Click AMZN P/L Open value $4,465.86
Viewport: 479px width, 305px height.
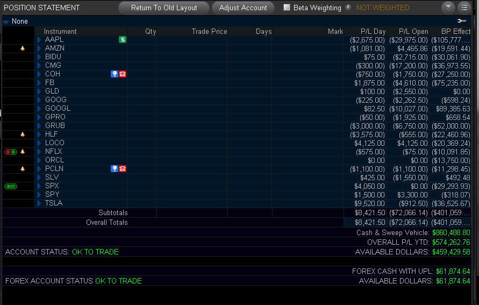pos(412,48)
